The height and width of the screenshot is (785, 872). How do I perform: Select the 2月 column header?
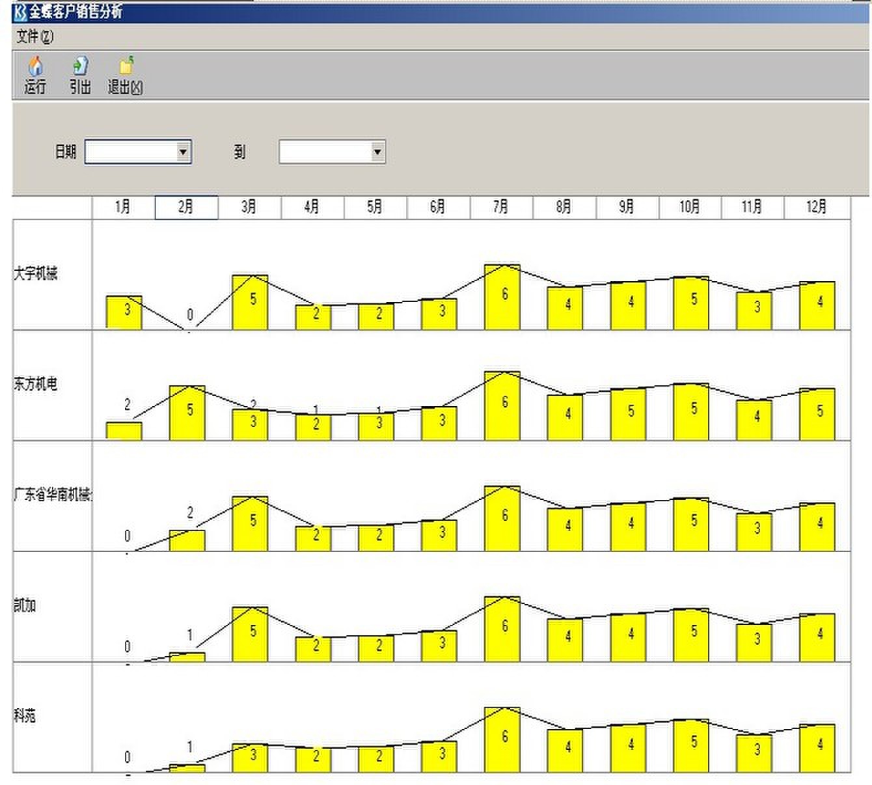pos(186,207)
